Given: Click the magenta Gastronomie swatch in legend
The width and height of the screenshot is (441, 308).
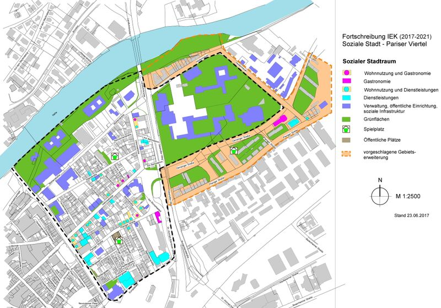Looking at the screenshot, I should (x=346, y=81).
